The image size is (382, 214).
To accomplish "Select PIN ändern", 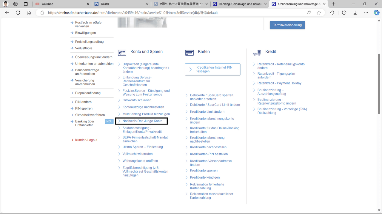I will click(83, 102).
